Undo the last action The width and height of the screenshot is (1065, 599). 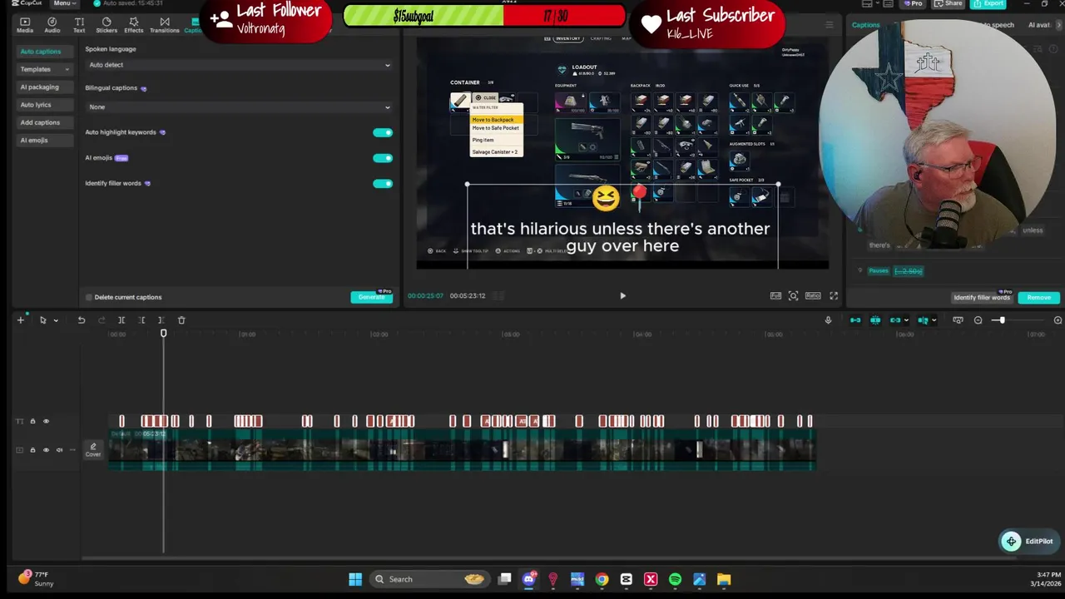[x=82, y=320]
